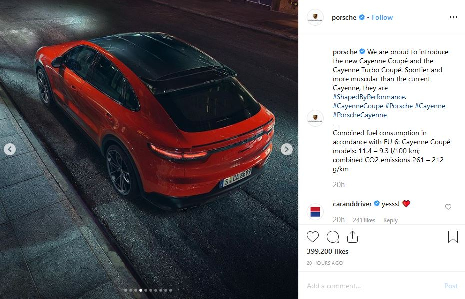Screen dimensions: 465x299
Task: Click the Post comment button
Action: tap(451, 286)
